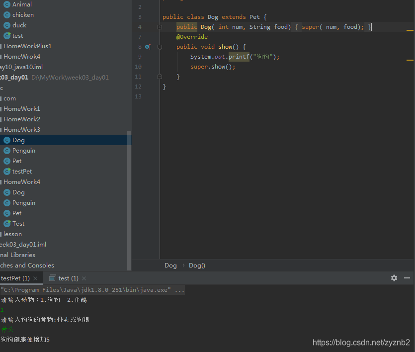Click the warning stripe marker near line 9

[x=410, y=60]
